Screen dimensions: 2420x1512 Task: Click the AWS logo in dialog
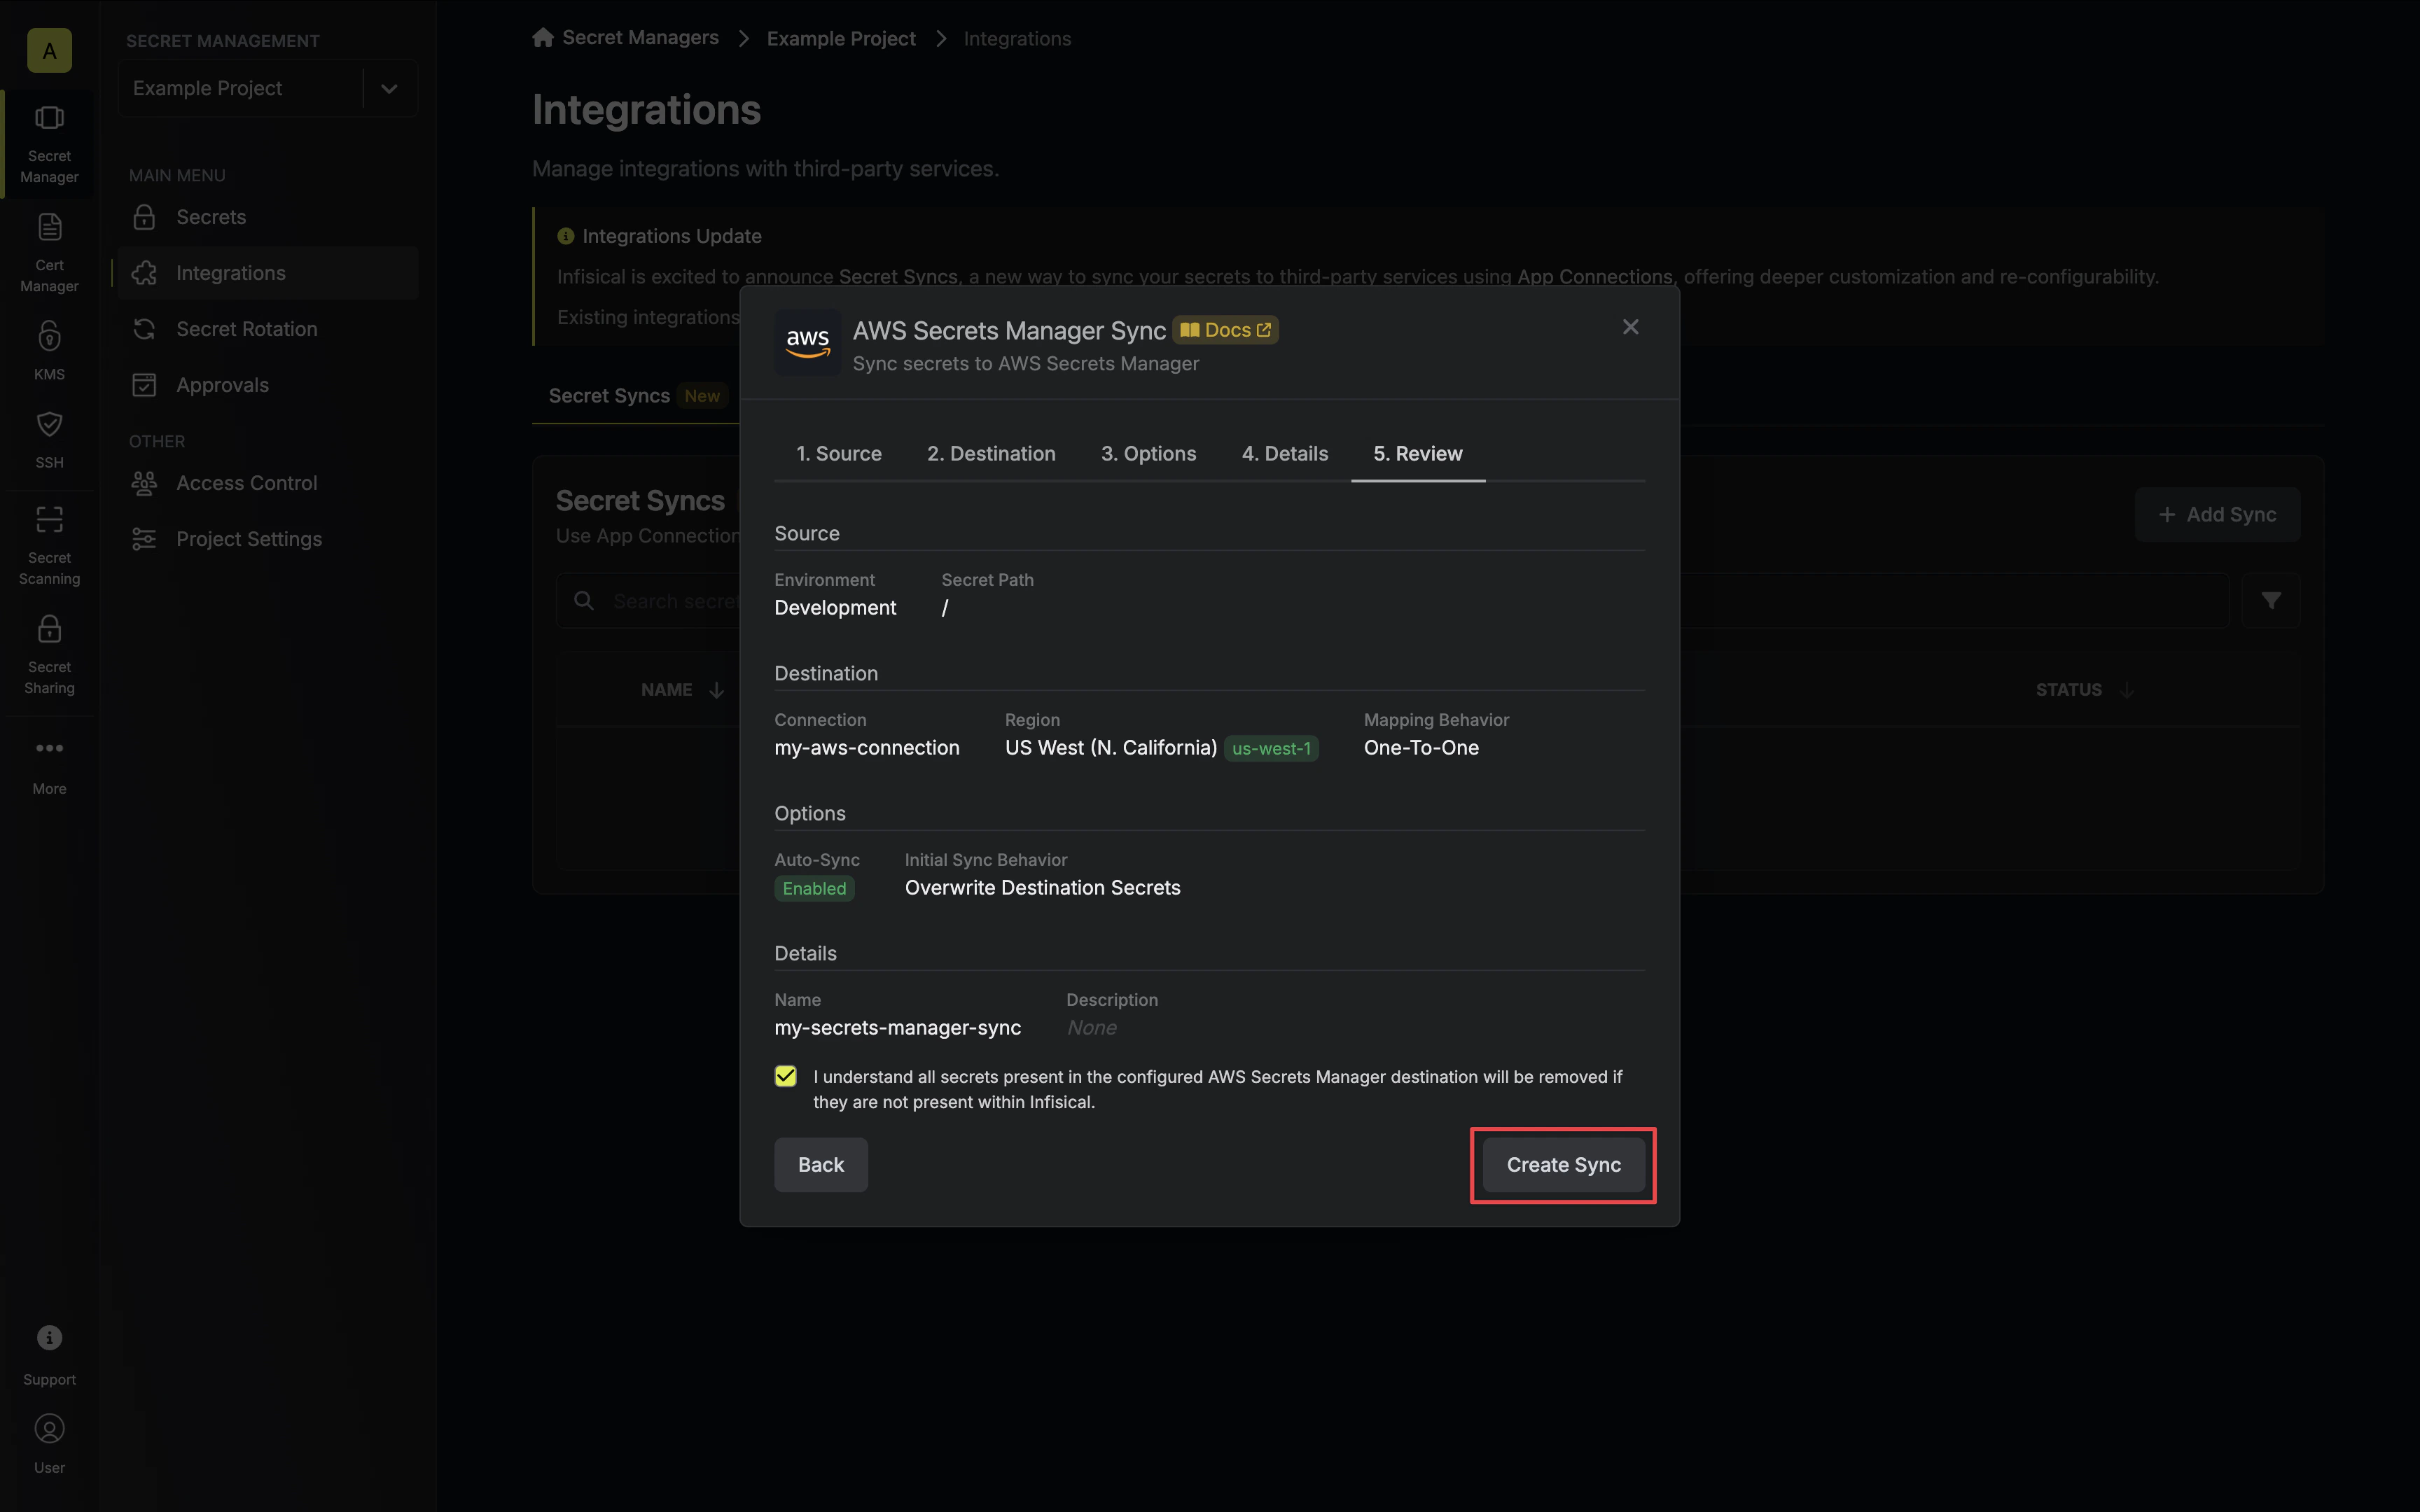pos(807,343)
